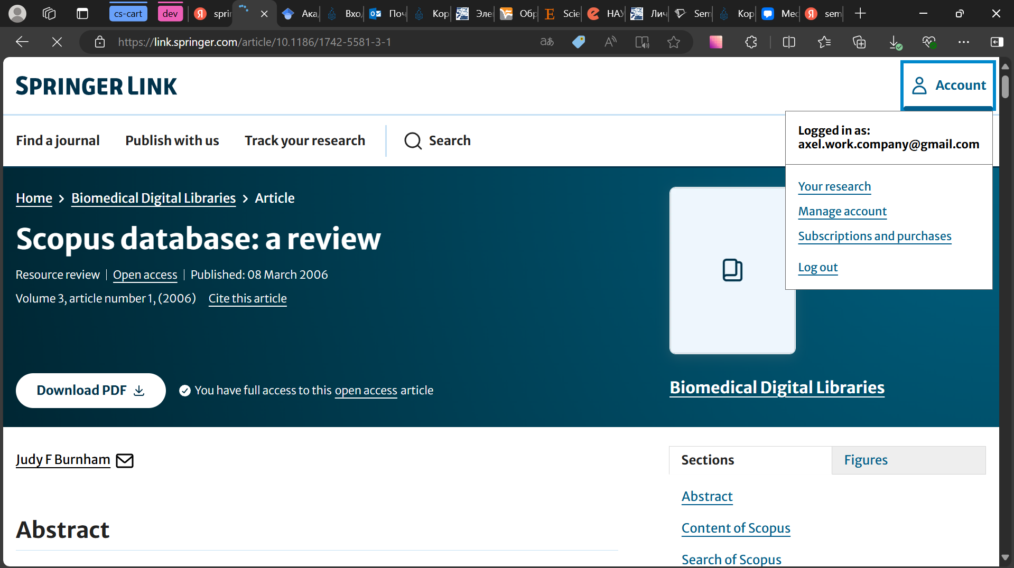Toggle the sidebar icon
The height and width of the screenshot is (568, 1014).
coord(997,42)
